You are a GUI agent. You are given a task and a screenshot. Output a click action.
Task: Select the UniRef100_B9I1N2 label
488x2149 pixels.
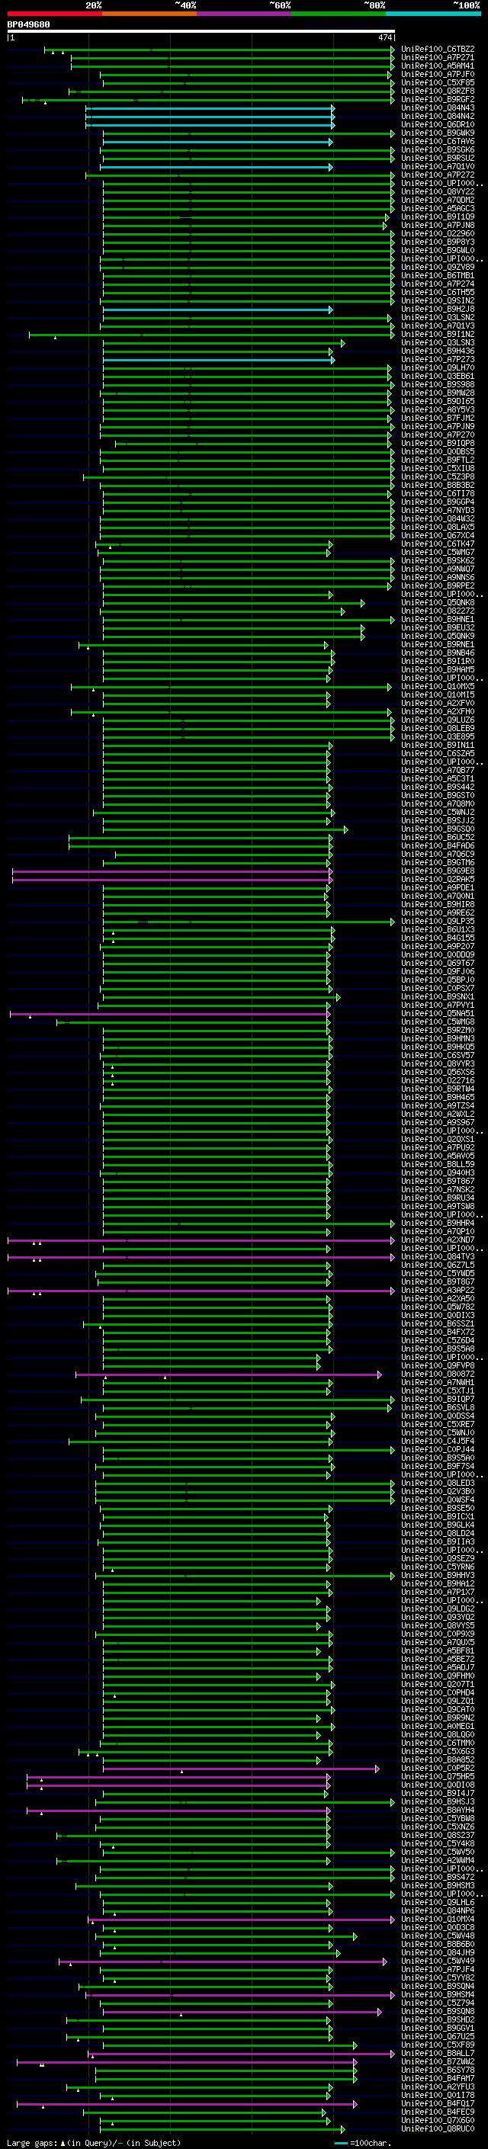tap(438, 335)
